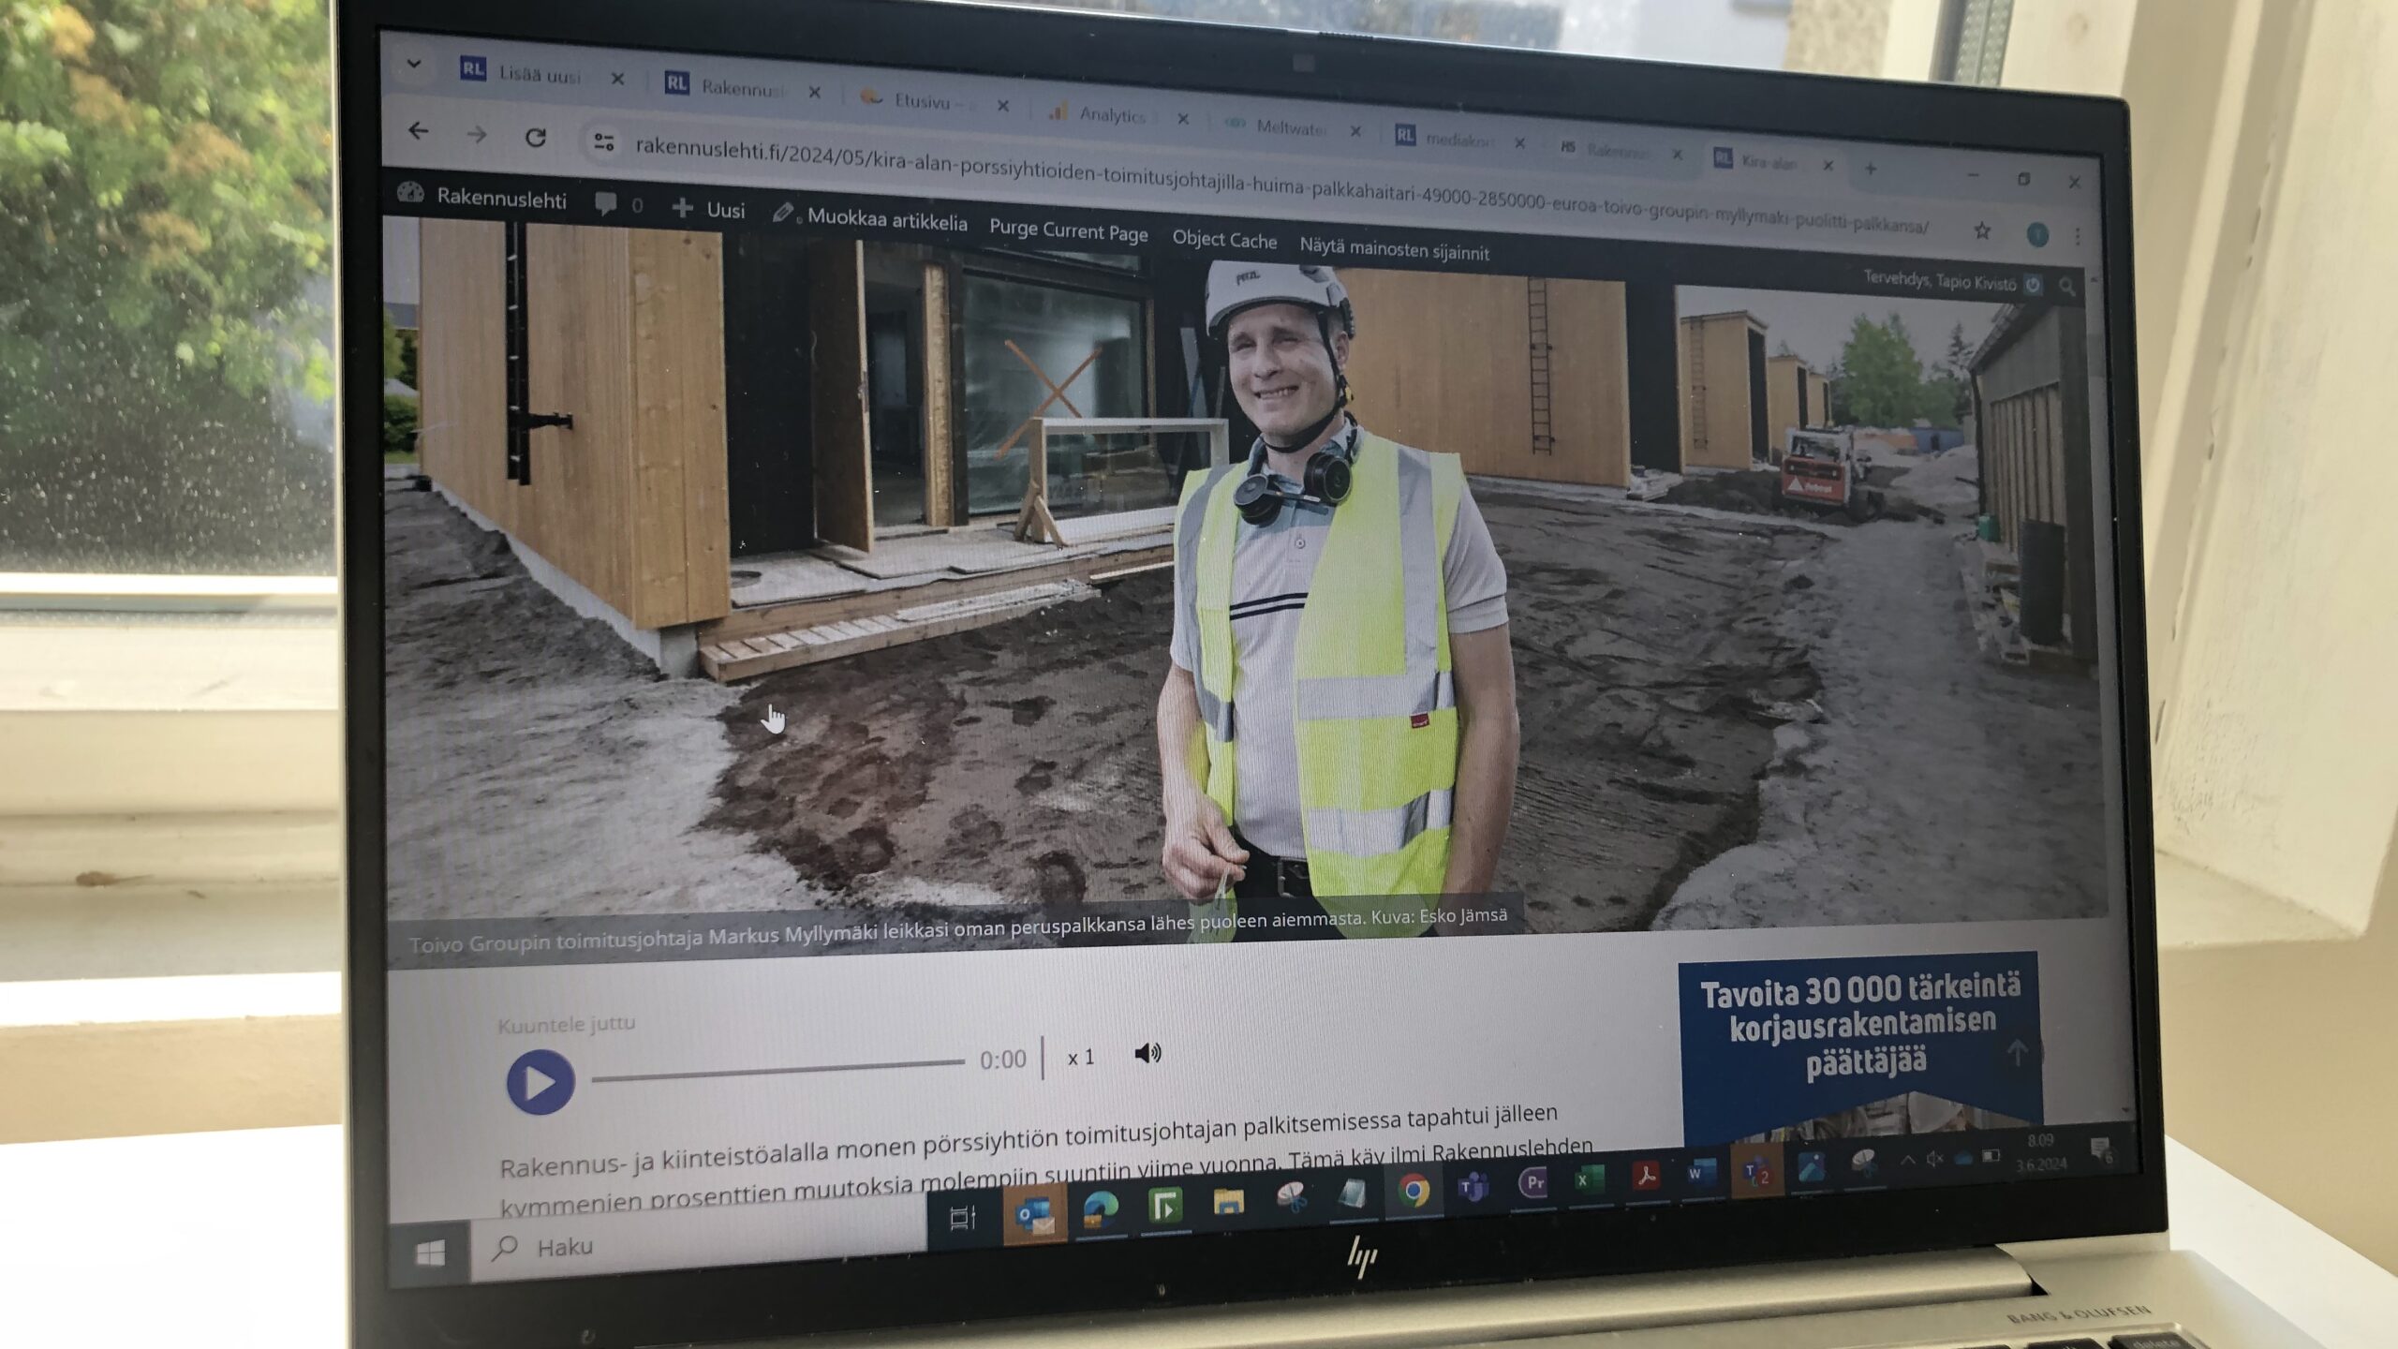
Task: Click the admin bar search magnifier
Action: [2067, 289]
